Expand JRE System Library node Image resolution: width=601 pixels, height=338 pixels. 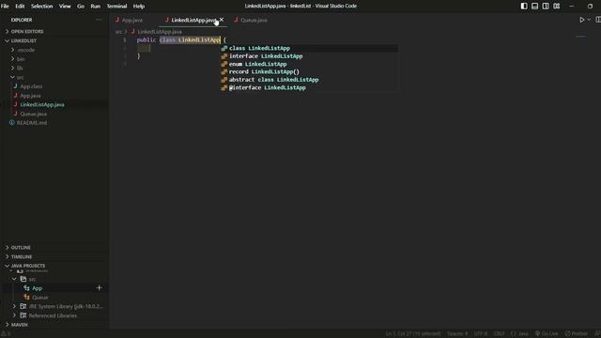[14, 306]
